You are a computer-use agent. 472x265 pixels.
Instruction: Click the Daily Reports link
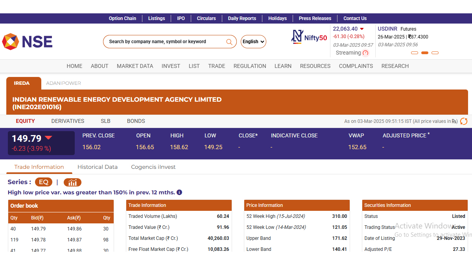tap(242, 18)
